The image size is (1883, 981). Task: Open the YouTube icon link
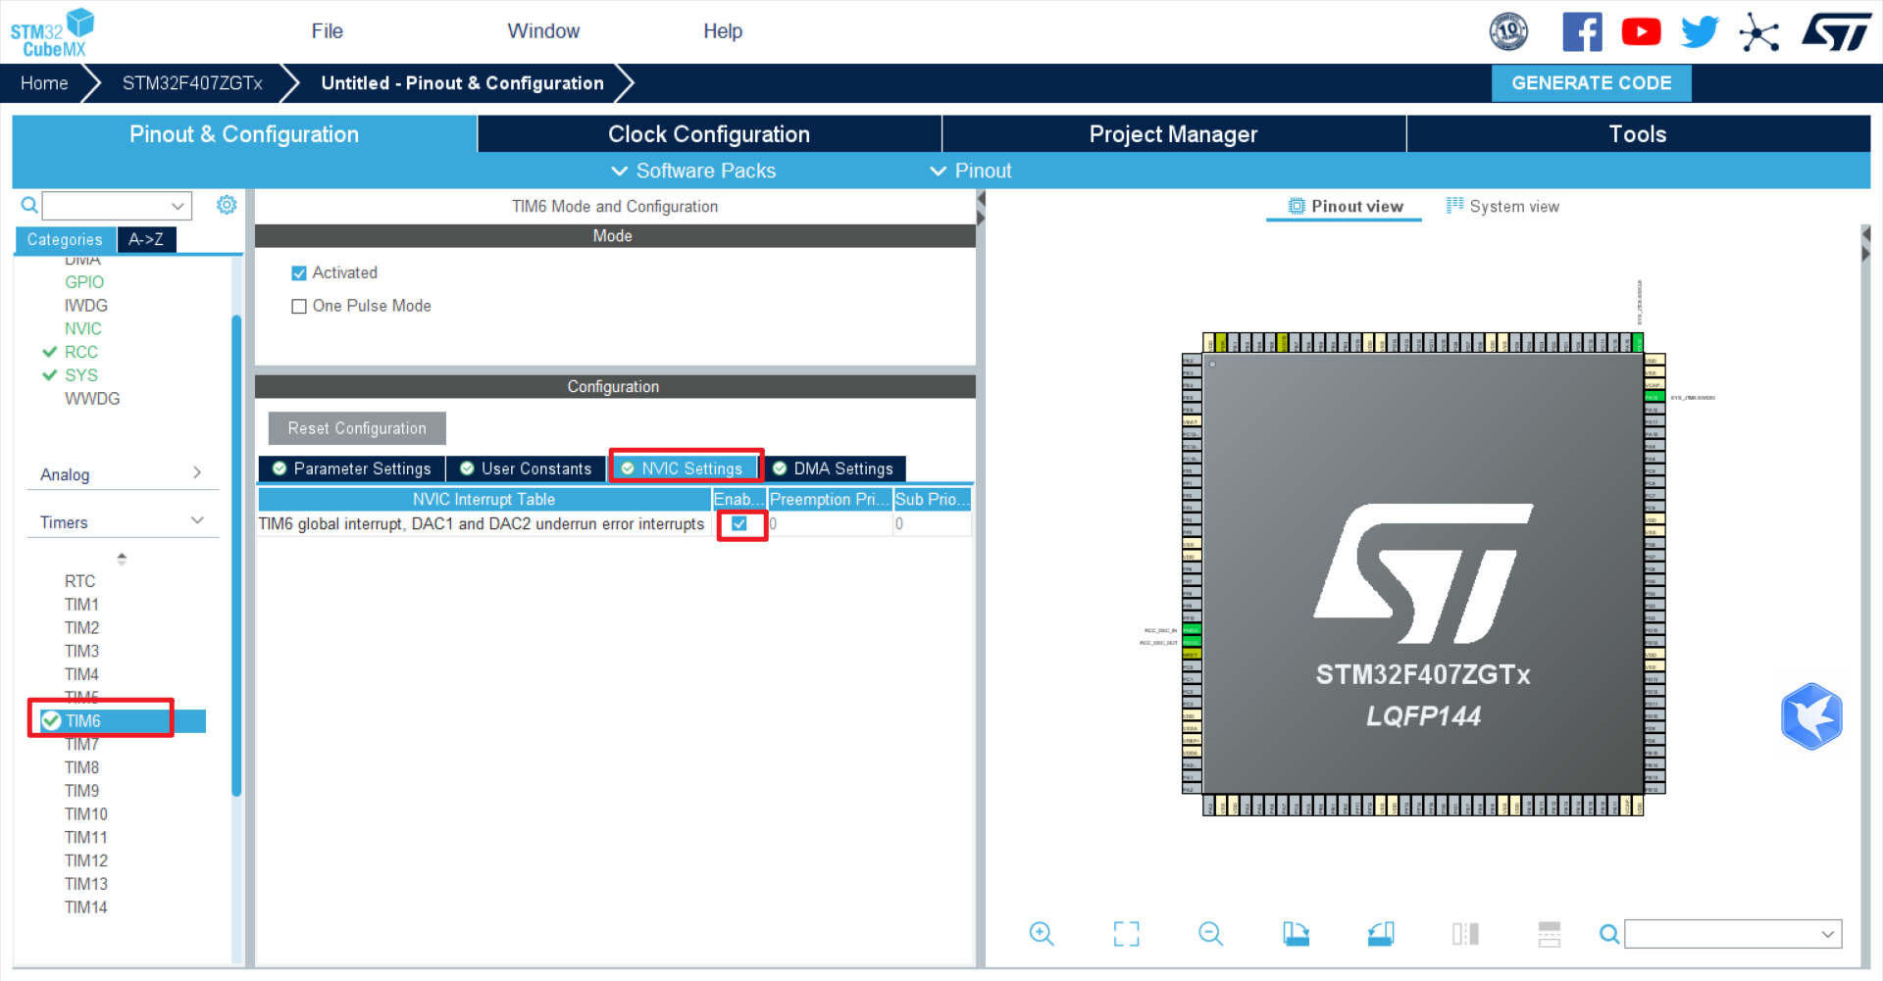point(1641,31)
